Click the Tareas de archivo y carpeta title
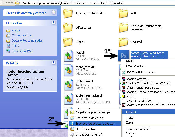The height and width of the screenshot is (137, 175). [x=26, y=13]
